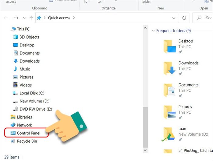Open the tuan Google Drive folder icon

tap(168, 134)
